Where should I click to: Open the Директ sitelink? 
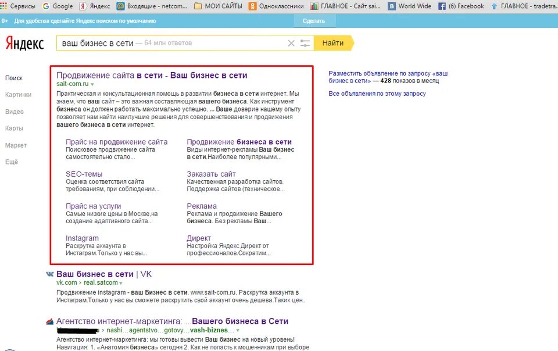point(199,238)
